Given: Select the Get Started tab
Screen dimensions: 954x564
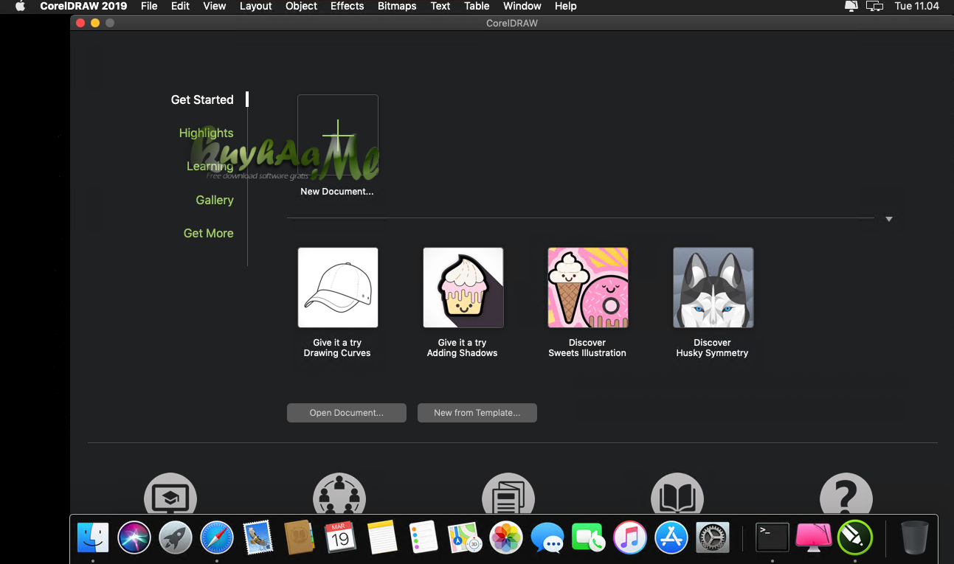Looking at the screenshot, I should point(202,100).
